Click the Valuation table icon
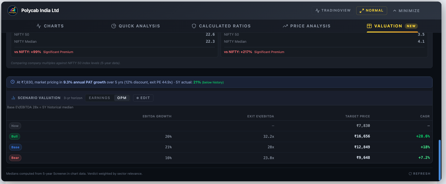This screenshot has width=446, height=184. coord(369,26)
